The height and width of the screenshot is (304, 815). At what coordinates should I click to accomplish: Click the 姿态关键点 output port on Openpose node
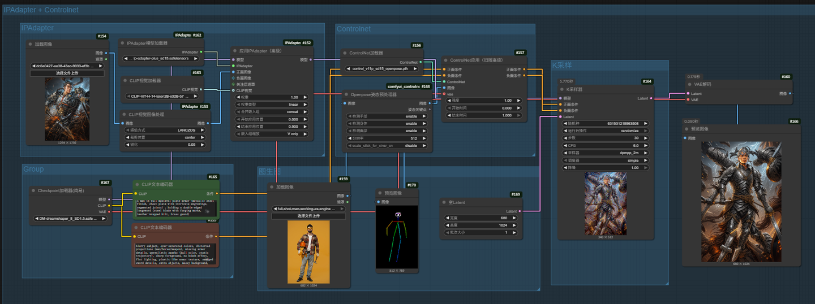pyautogui.click(x=429, y=109)
